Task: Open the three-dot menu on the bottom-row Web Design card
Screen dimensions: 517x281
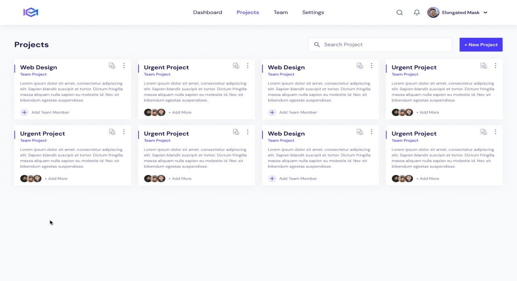Action: pyautogui.click(x=372, y=132)
